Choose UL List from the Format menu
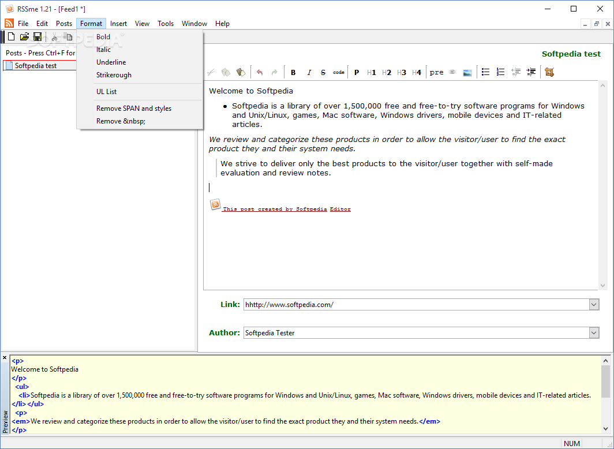The image size is (614, 449). [x=140, y=92]
